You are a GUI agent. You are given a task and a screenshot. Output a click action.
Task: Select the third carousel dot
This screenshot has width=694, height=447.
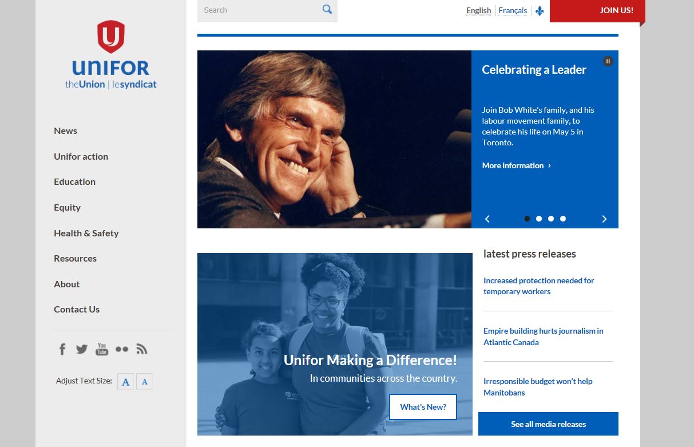point(551,219)
